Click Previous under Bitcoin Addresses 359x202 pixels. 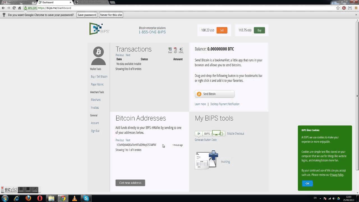point(119,140)
